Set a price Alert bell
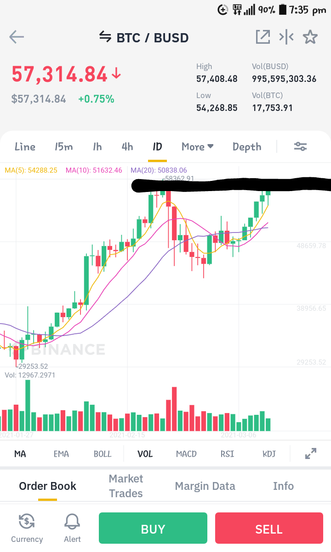The width and height of the screenshot is (331, 552). (x=72, y=528)
